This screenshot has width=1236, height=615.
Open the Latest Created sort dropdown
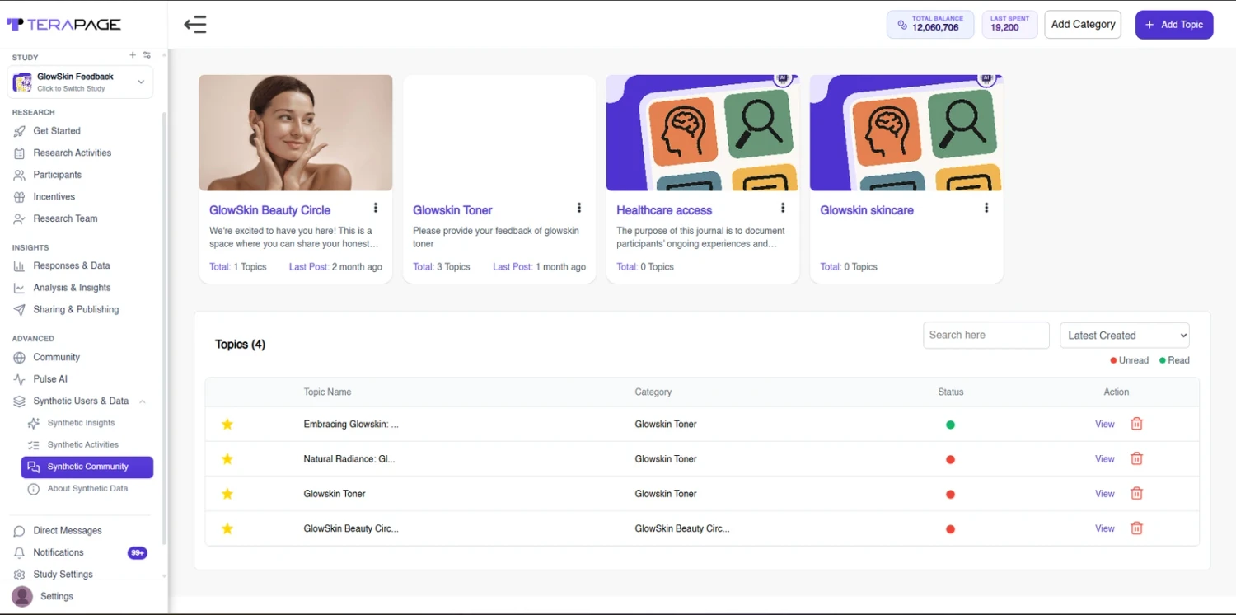[x=1124, y=335]
